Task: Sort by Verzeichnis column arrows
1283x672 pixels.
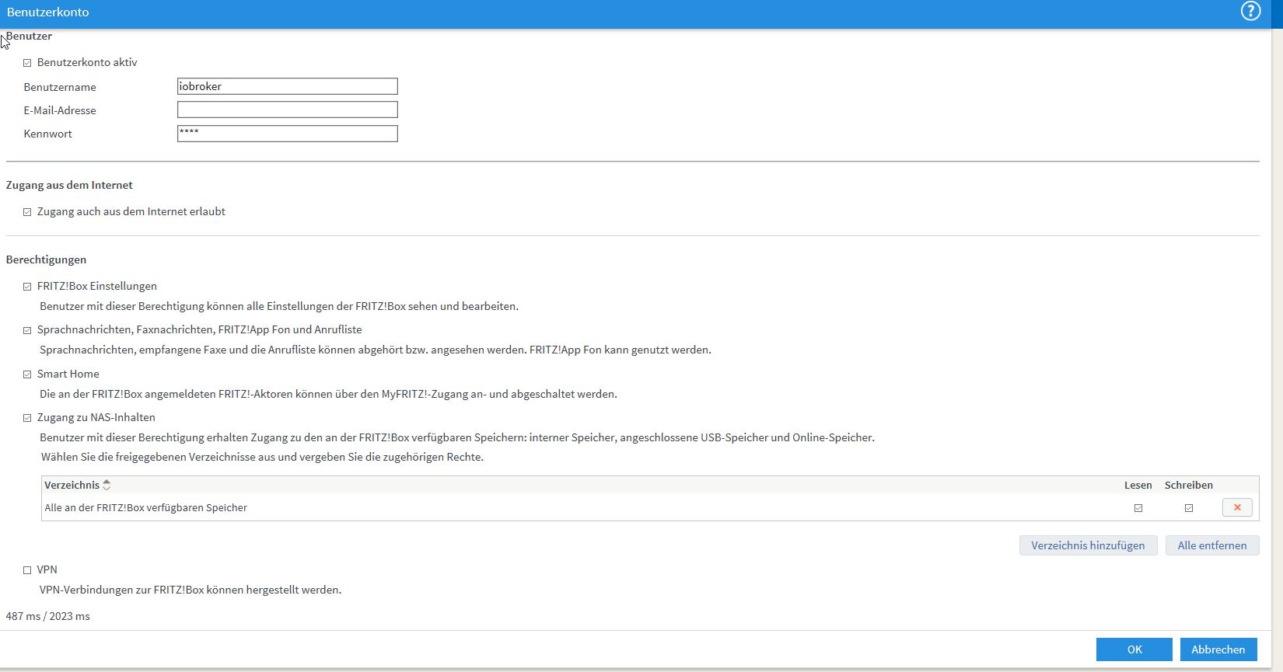Action: pos(107,485)
